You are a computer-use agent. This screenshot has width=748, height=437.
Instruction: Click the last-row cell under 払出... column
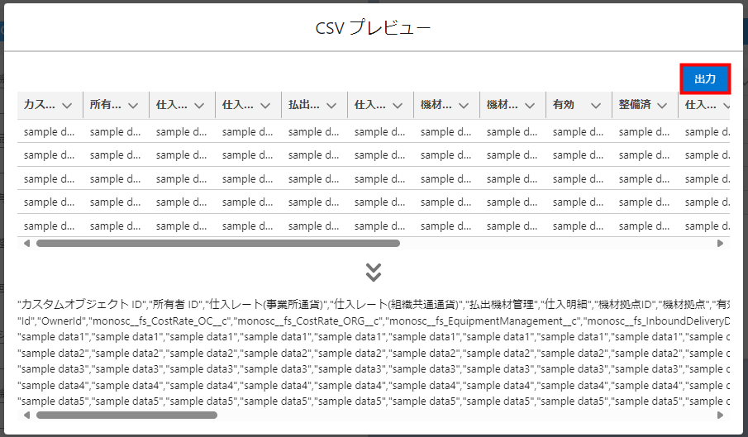[314, 226]
